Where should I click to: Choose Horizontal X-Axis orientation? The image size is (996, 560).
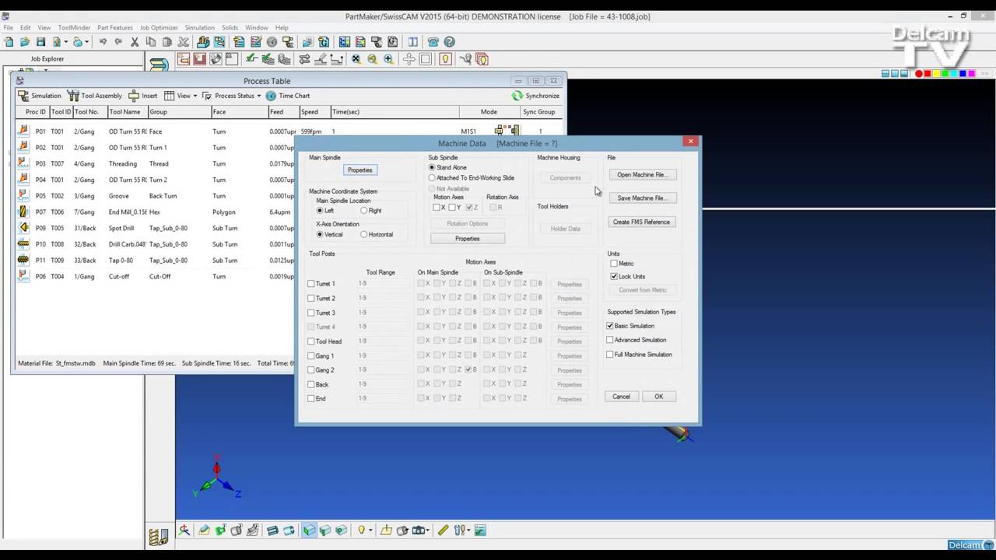pos(376,234)
